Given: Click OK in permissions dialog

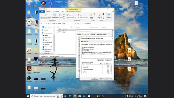Looking at the screenshot, I should click(x=94, y=79).
